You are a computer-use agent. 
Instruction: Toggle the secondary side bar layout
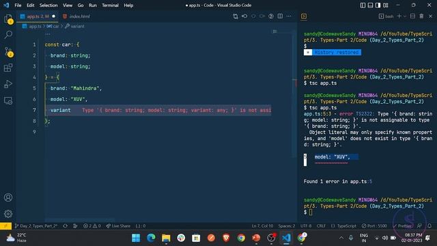[378, 5]
